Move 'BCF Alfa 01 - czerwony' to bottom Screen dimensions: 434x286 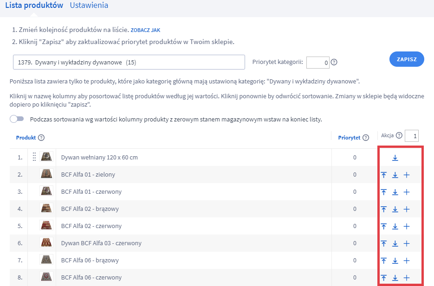pyautogui.click(x=395, y=192)
